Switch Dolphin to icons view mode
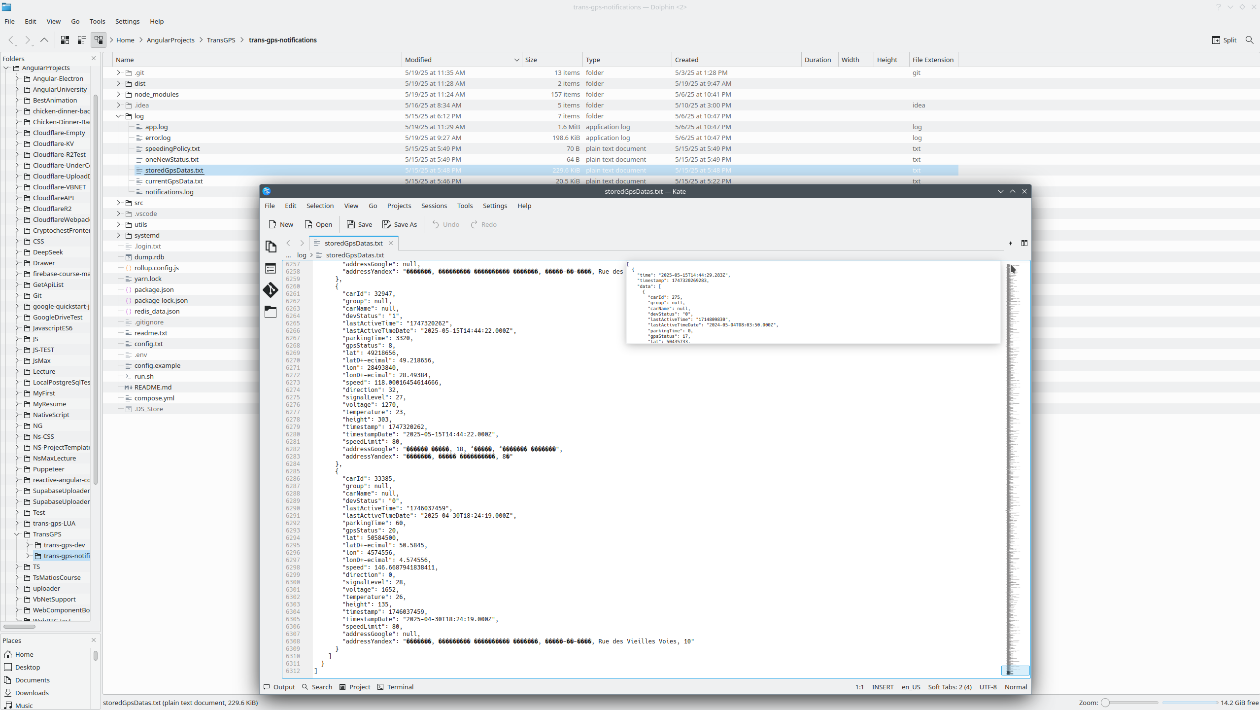 [65, 40]
